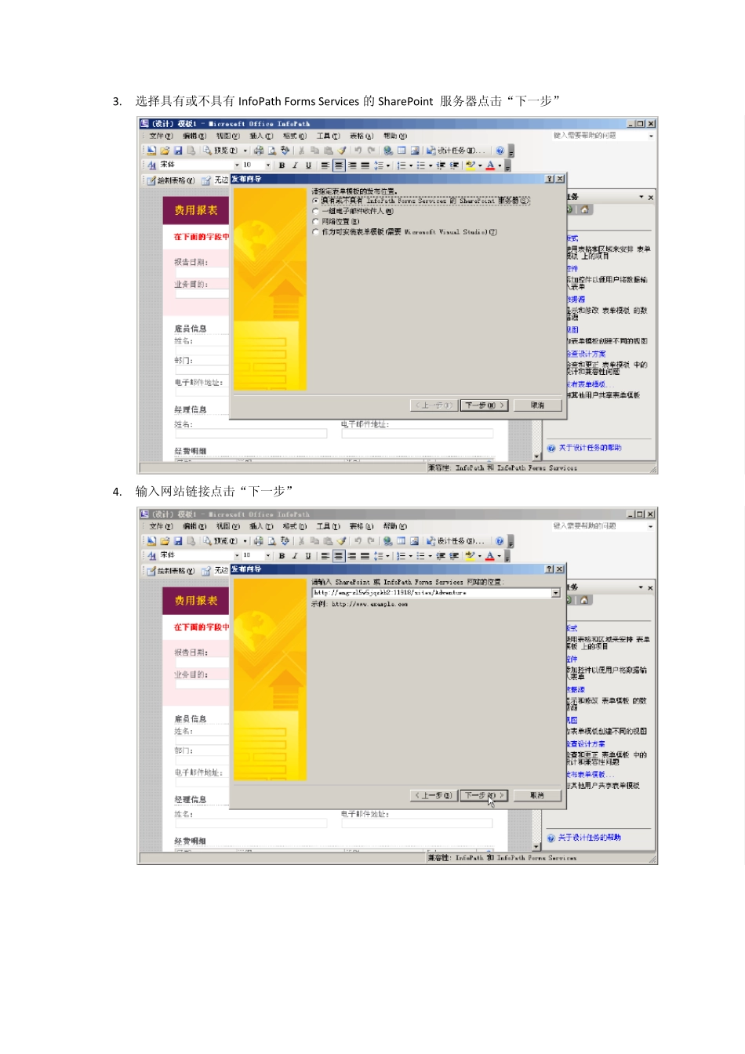Click the wizard ? help button in upper dialog

[x=549, y=179]
